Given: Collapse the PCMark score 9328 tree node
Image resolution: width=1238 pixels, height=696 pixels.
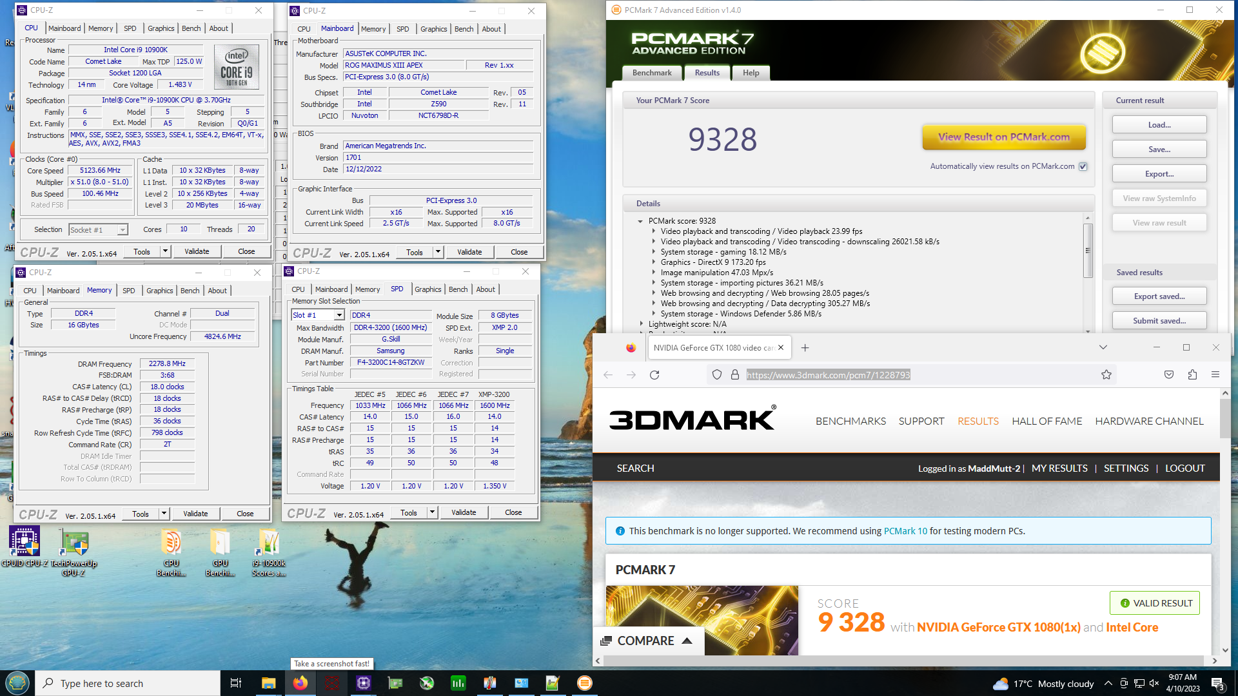Looking at the screenshot, I should pyautogui.click(x=640, y=221).
